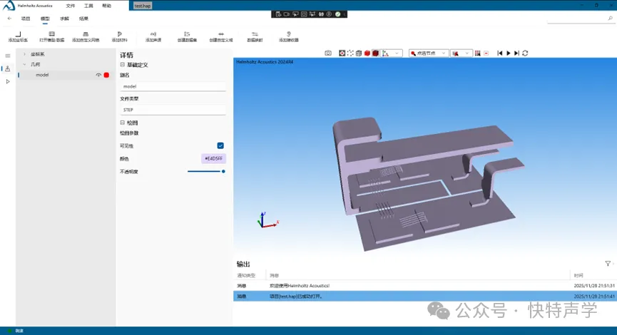Open the hamburger menu in left sidebar
This screenshot has width=617, height=335.
click(x=8, y=56)
